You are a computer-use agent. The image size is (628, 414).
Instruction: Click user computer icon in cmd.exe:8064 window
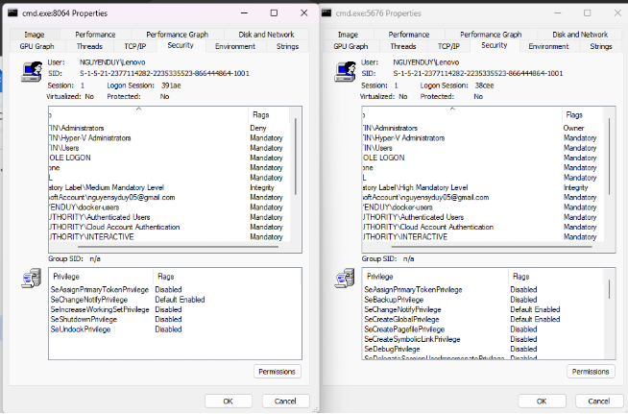coord(32,71)
